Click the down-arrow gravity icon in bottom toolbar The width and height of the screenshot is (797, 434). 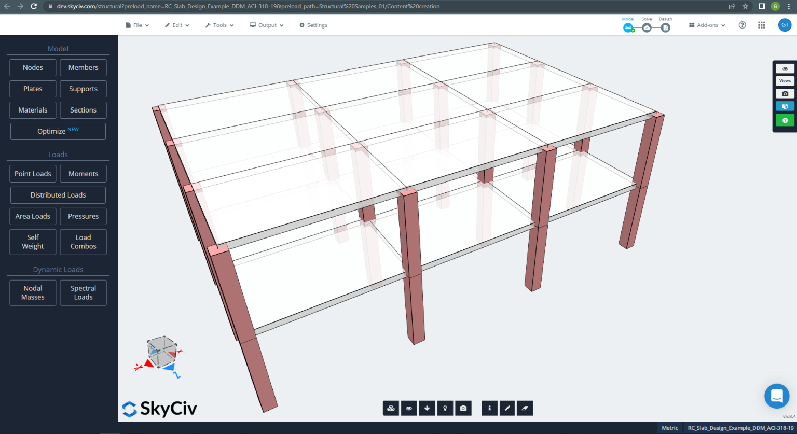(427, 408)
